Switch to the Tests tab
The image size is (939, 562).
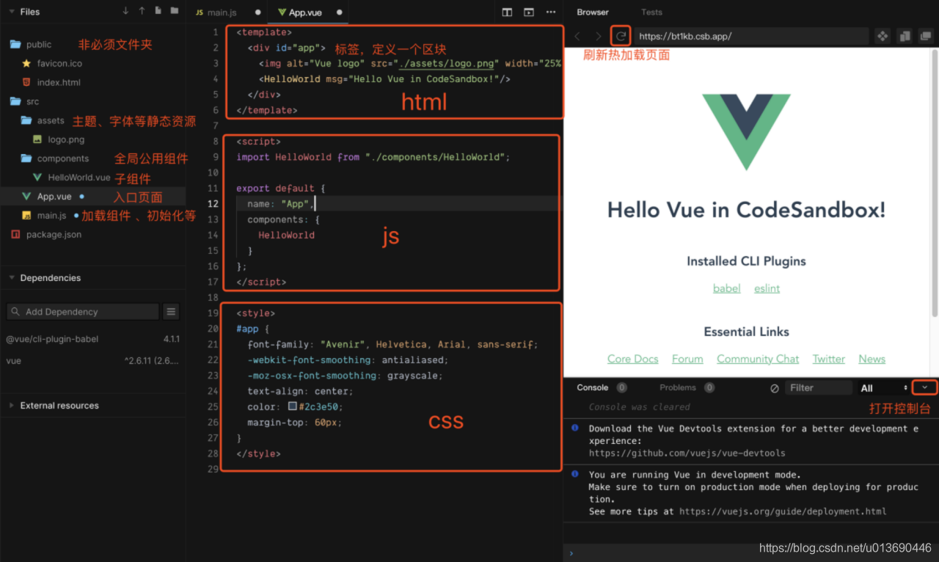pos(651,12)
